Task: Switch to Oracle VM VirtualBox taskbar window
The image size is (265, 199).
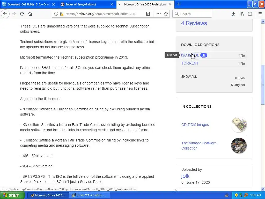Action: pyautogui.click(x=89, y=195)
